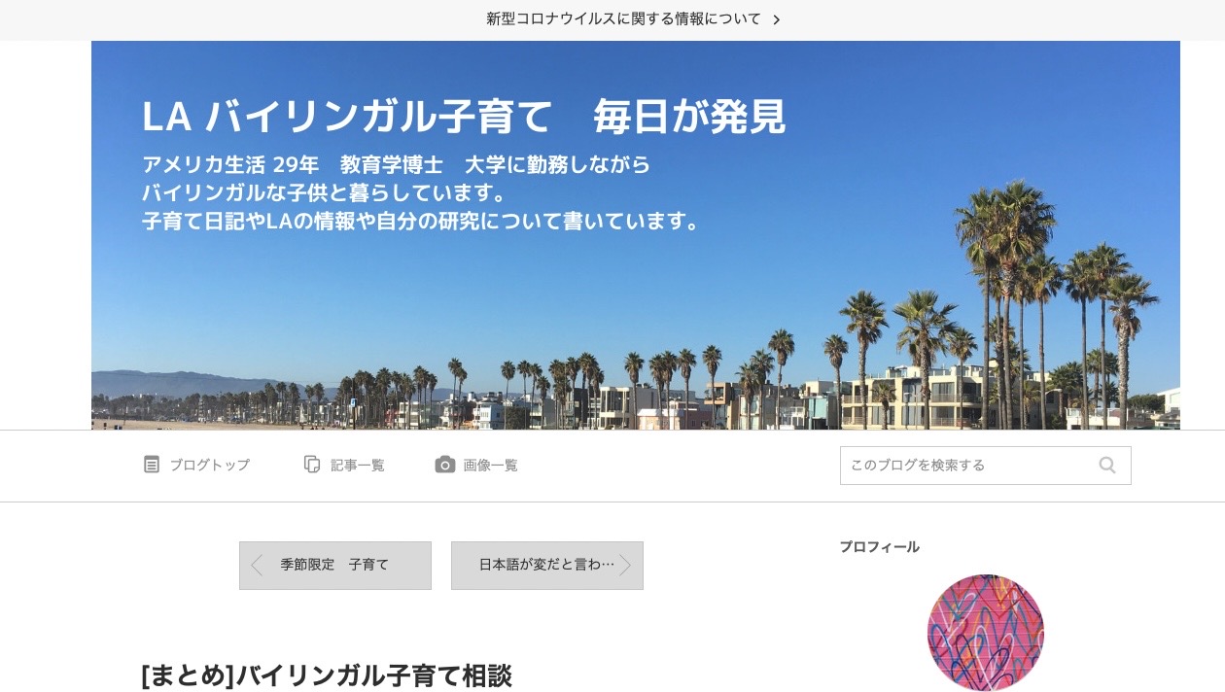Click the blog description starting with アメリカ生活 29年
Viewport: 1225px width, 692px height.
tap(423, 192)
